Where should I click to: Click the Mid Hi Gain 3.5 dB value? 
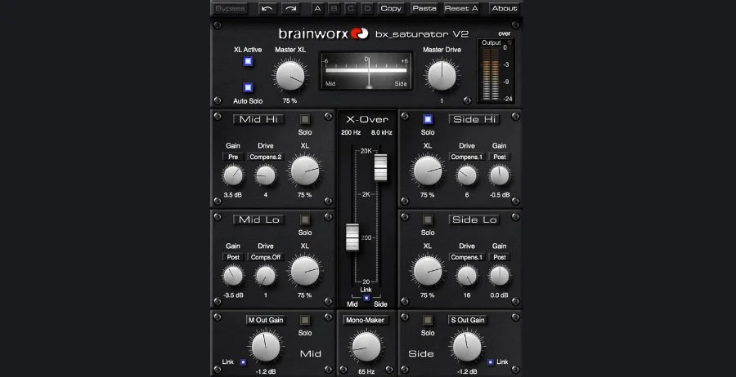point(233,195)
